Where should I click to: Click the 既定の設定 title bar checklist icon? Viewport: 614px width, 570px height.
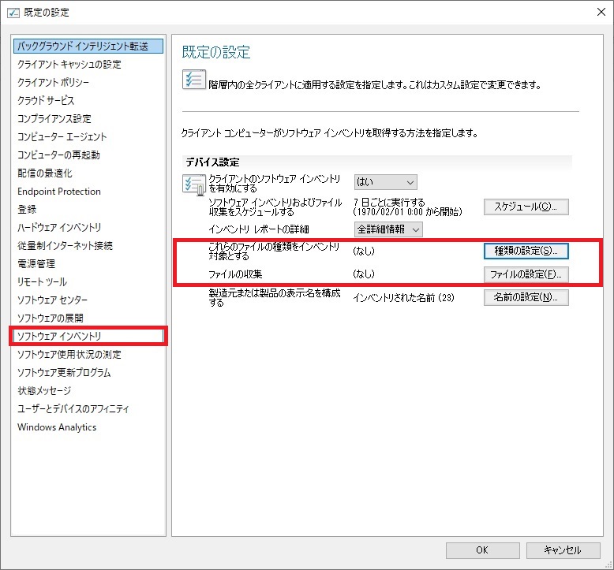13,13
